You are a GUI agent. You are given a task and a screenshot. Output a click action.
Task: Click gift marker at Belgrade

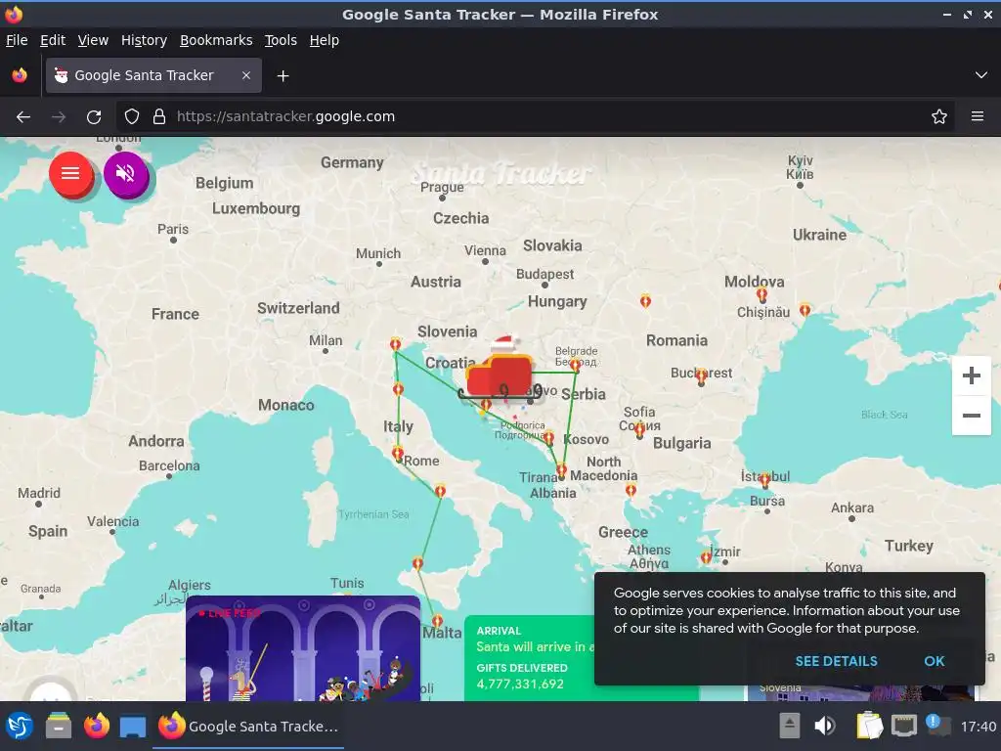coord(575,365)
